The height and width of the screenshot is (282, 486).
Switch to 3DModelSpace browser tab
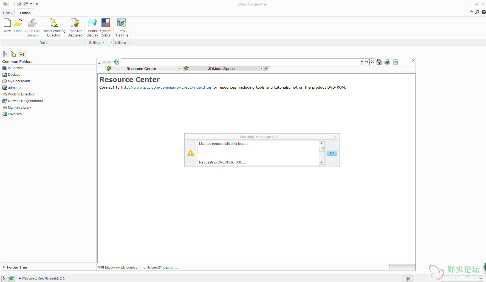coord(221,69)
